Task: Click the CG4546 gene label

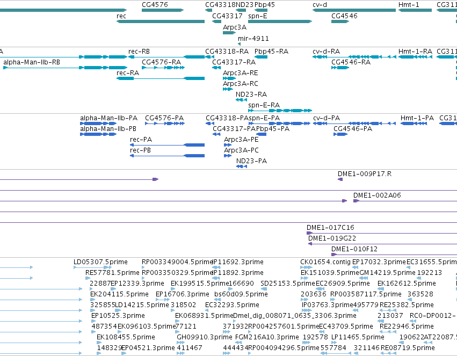Action: [344, 16]
